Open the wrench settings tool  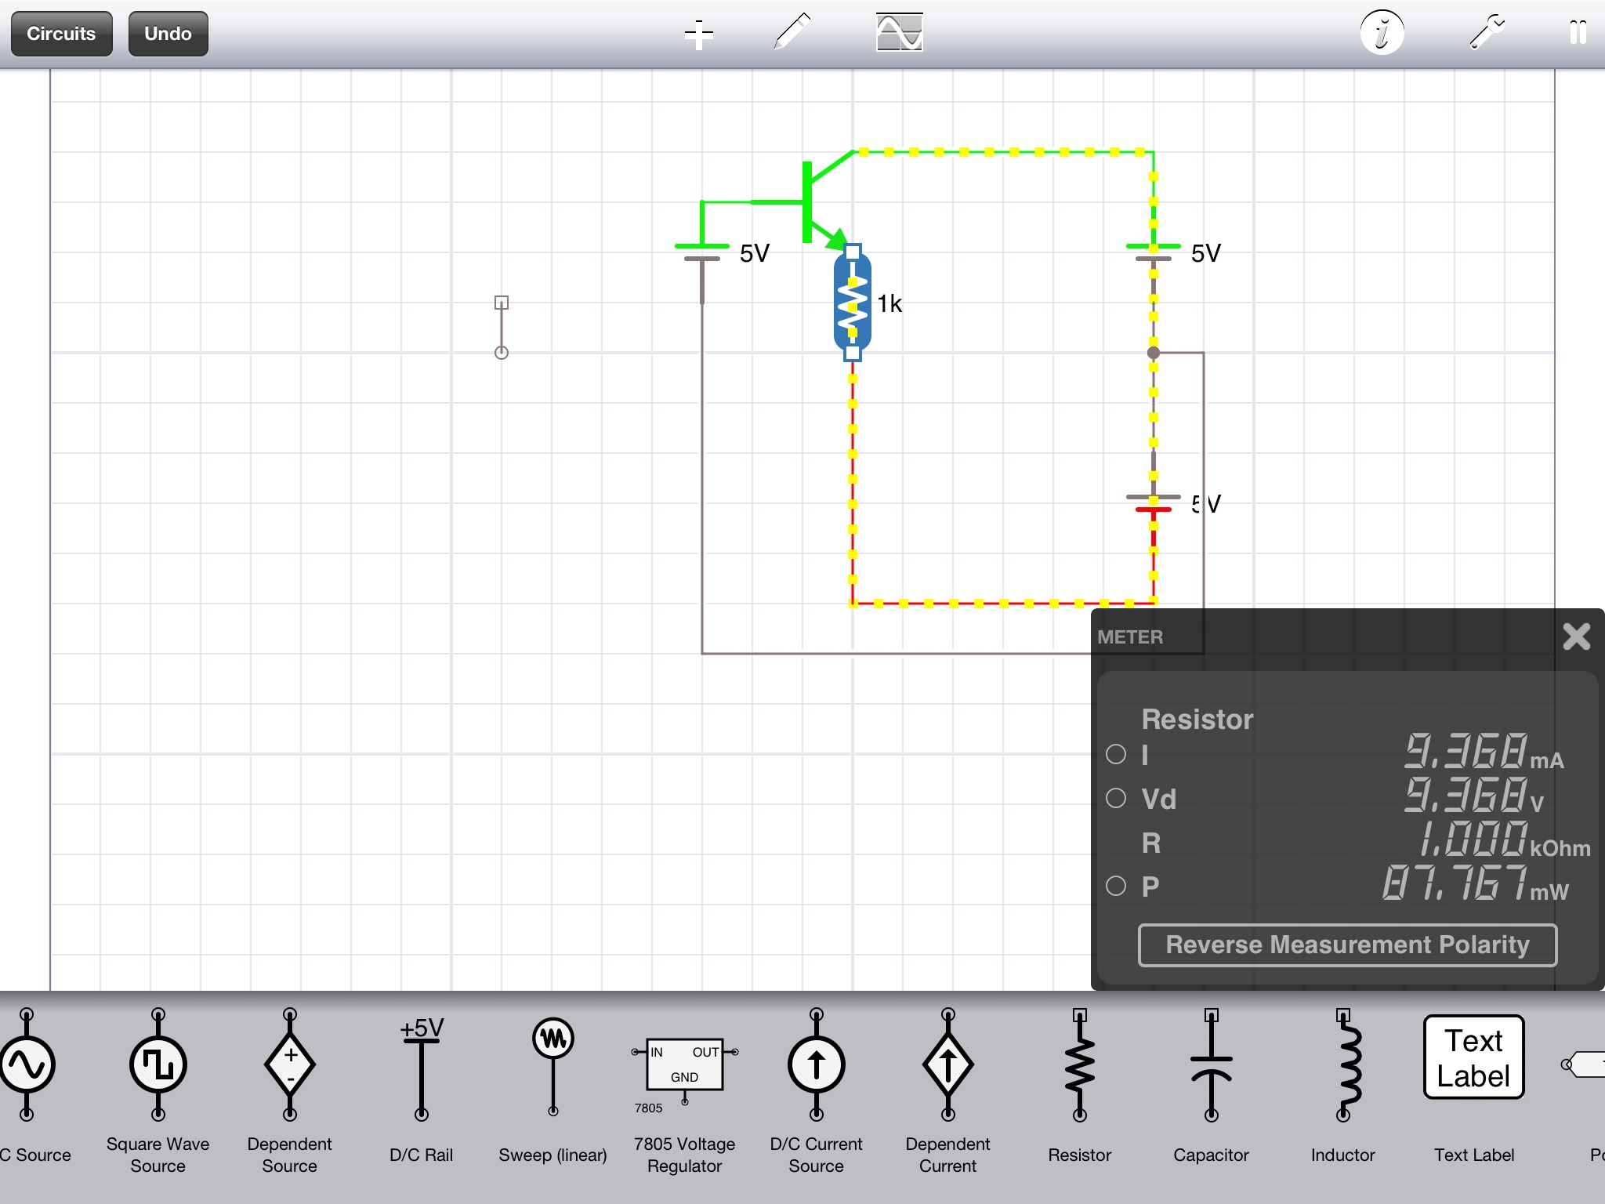click(1486, 33)
